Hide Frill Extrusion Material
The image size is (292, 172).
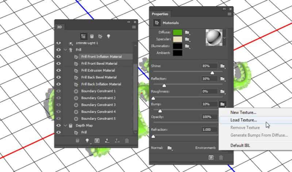58,70
